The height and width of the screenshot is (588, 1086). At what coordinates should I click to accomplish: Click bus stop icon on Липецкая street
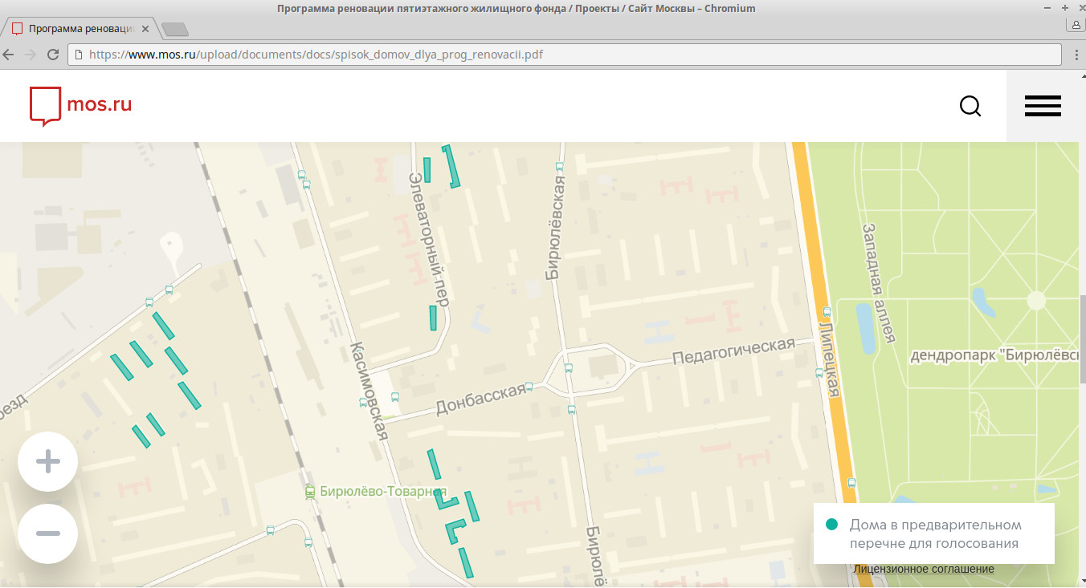(x=827, y=312)
